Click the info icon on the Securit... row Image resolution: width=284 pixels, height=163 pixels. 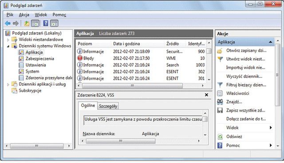(x=80, y=51)
